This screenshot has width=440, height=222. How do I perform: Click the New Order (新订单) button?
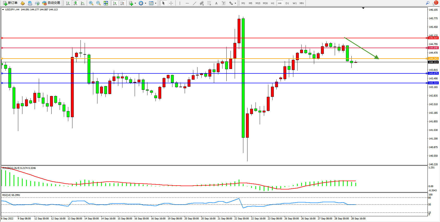(x=10, y=3)
